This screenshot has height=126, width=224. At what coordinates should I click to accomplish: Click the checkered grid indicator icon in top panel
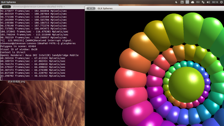coord(187,2)
